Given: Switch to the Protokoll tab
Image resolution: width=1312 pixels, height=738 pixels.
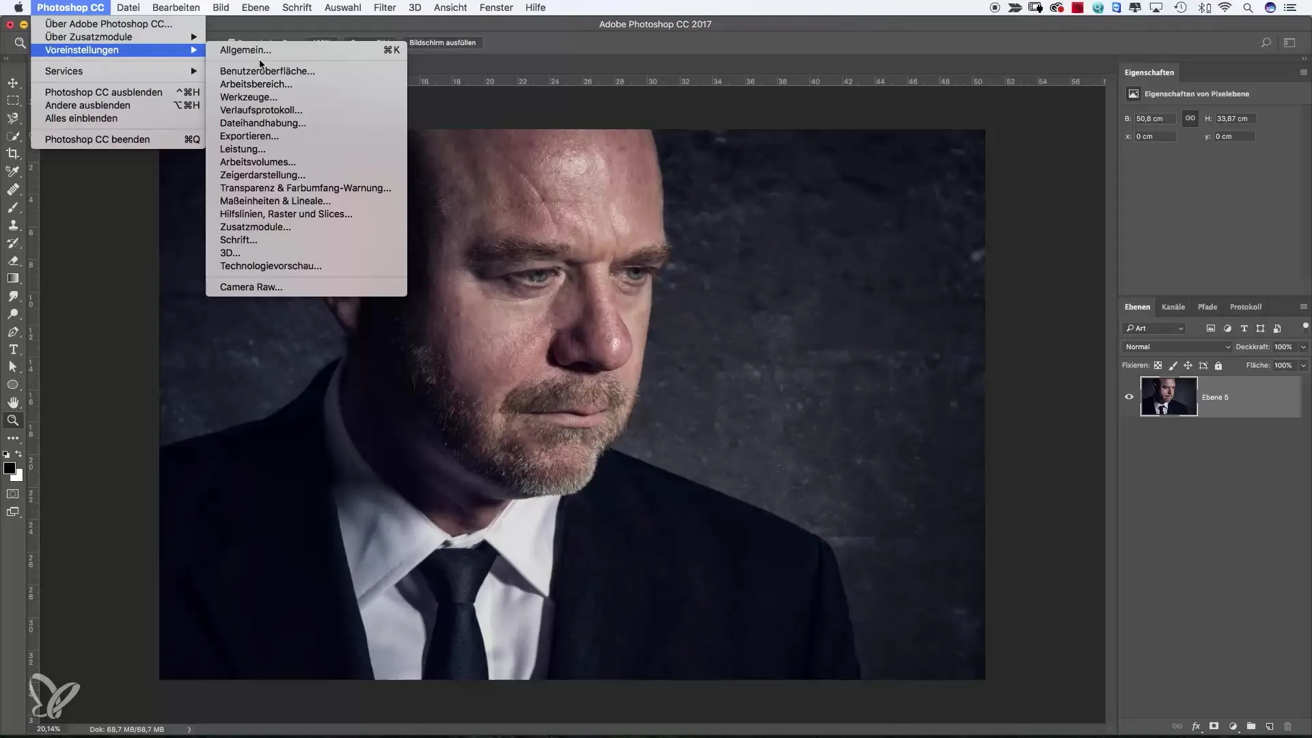Looking at the screenshot, I should coord(1246,307).
